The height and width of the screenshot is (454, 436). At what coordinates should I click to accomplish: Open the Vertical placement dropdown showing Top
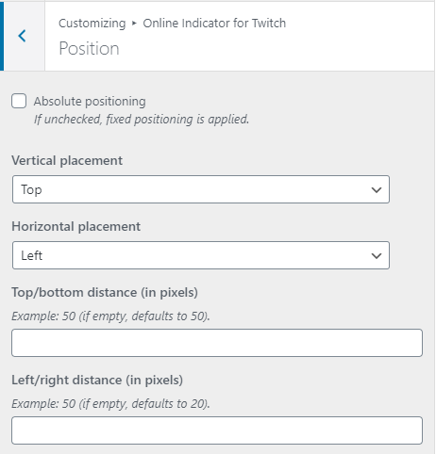click(x=201, y=189)
